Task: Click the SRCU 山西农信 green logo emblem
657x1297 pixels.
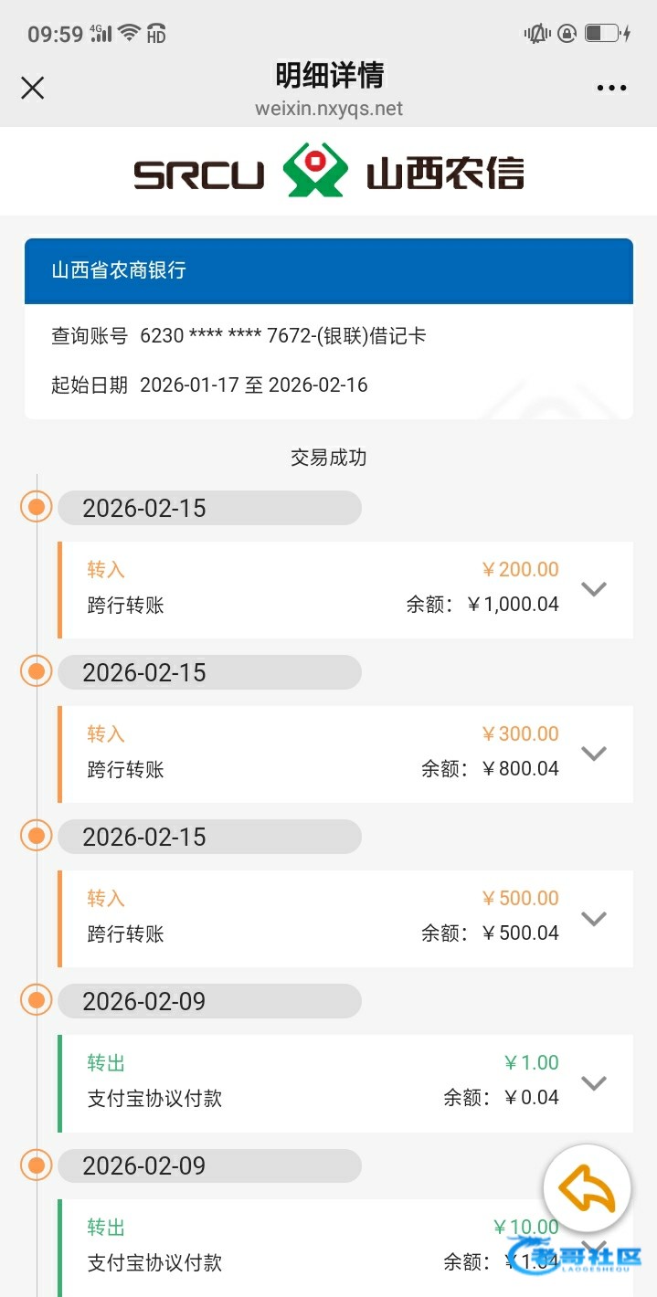Action: [x=315, y=171]
